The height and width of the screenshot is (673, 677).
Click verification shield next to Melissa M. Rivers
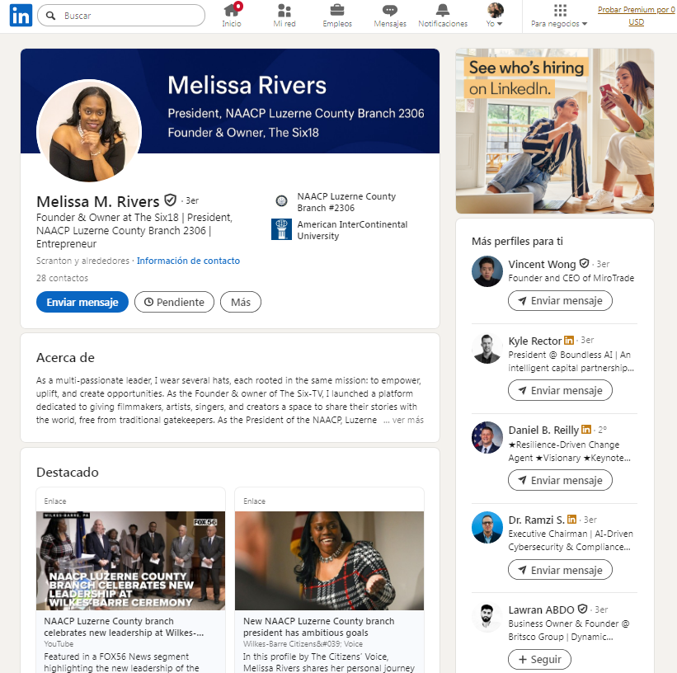171,200
